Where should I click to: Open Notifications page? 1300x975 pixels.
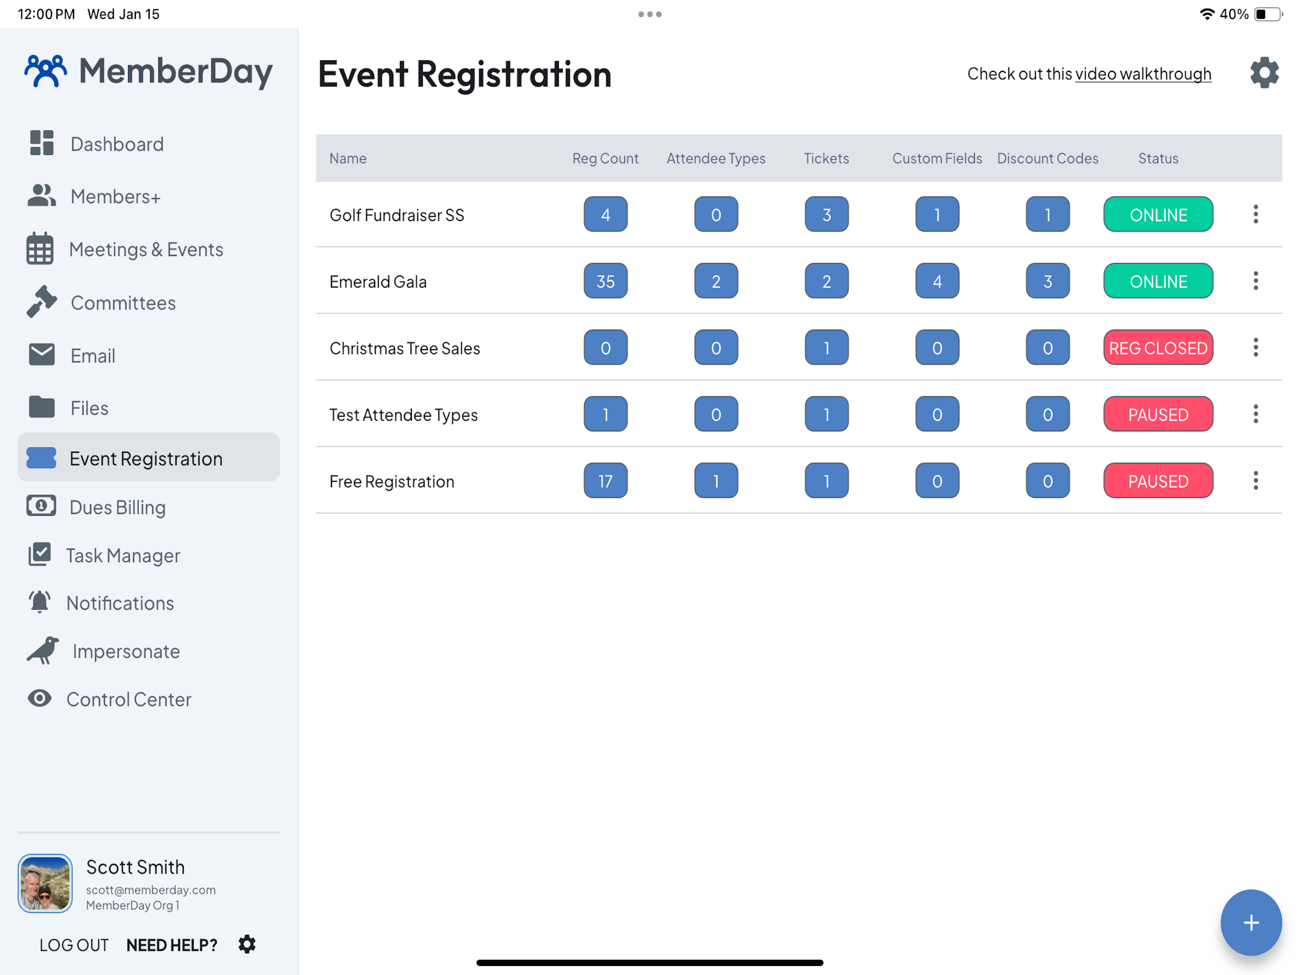pos(120,603)
